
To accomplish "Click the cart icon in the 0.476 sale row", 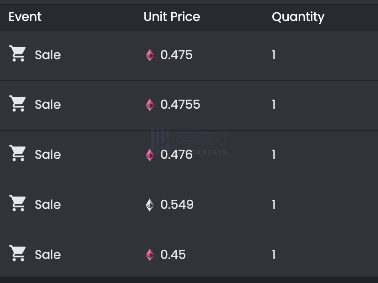I will tap(18, 154).
